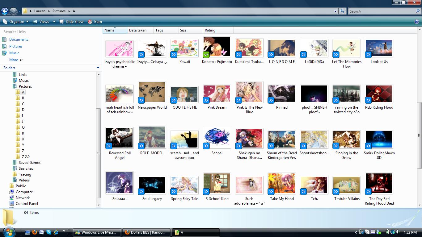The width and height of the screenshot is (422, 237).
Task: Select the RED Riding Hood image
Action: 379,94
